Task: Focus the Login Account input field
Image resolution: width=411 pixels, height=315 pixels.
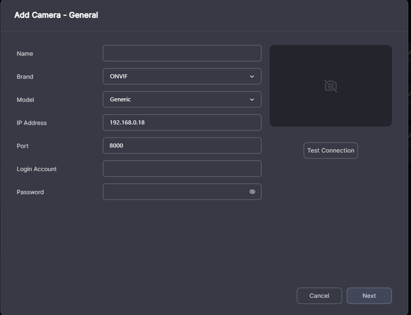Action: coord(182,168)
